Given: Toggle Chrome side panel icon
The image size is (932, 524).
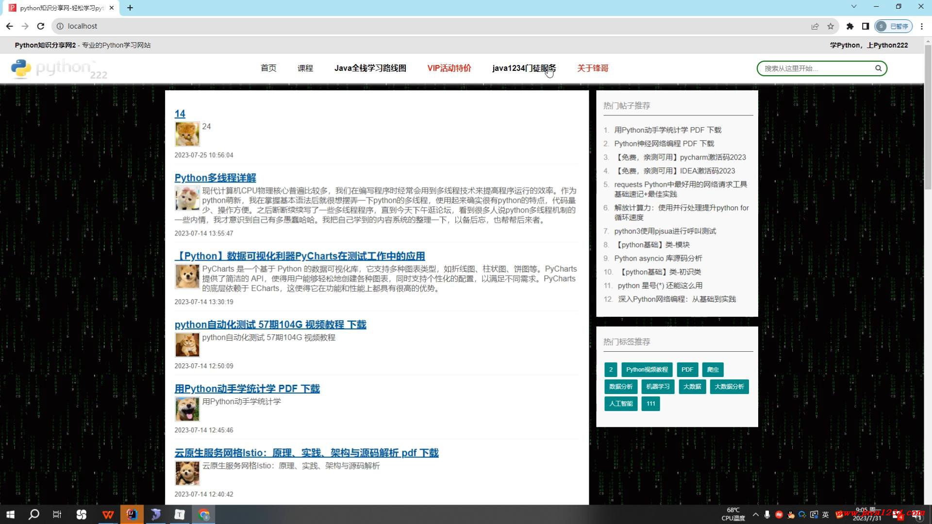Looking at the screenshot, I should coord(865,26).
